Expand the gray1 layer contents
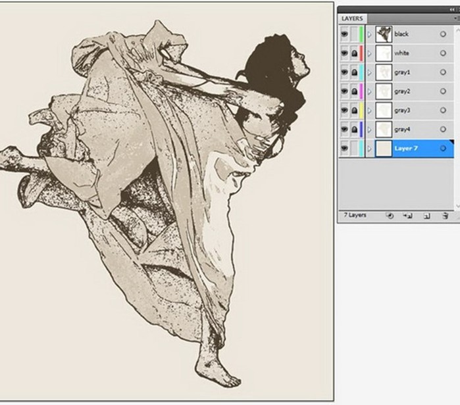The width and height of the screenshot is (460, 405). (x=369, y=72)
